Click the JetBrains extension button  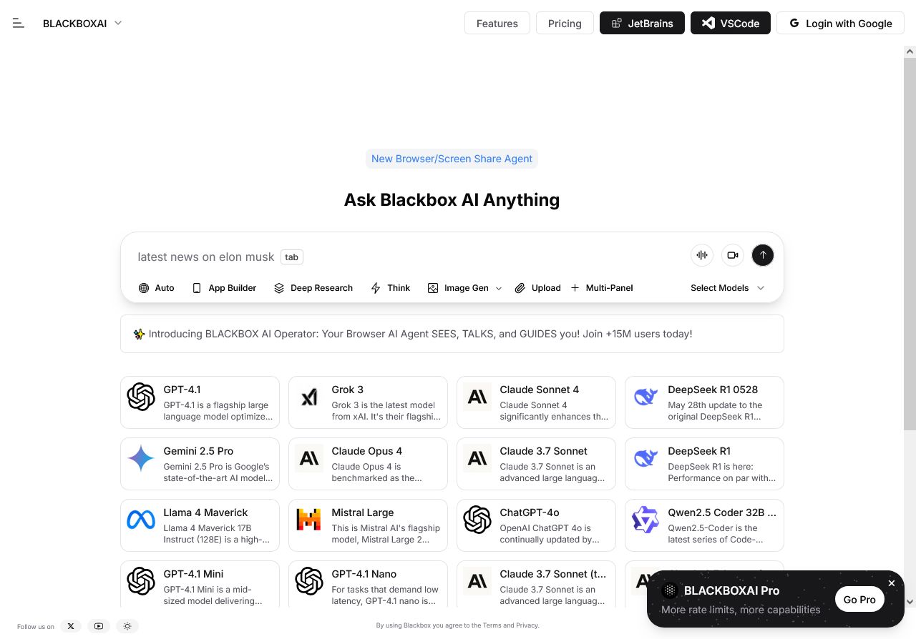point(642,23)
